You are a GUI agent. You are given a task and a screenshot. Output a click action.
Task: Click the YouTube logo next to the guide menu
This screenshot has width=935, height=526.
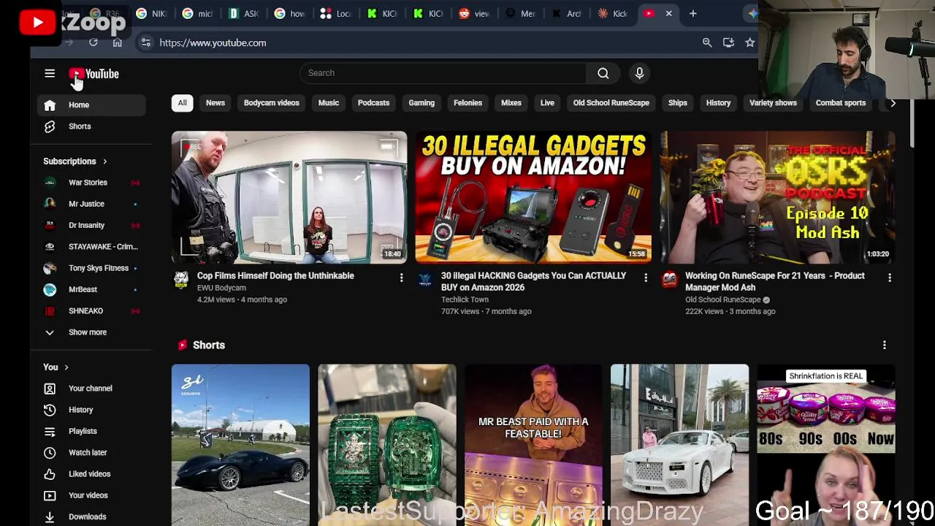93,74
